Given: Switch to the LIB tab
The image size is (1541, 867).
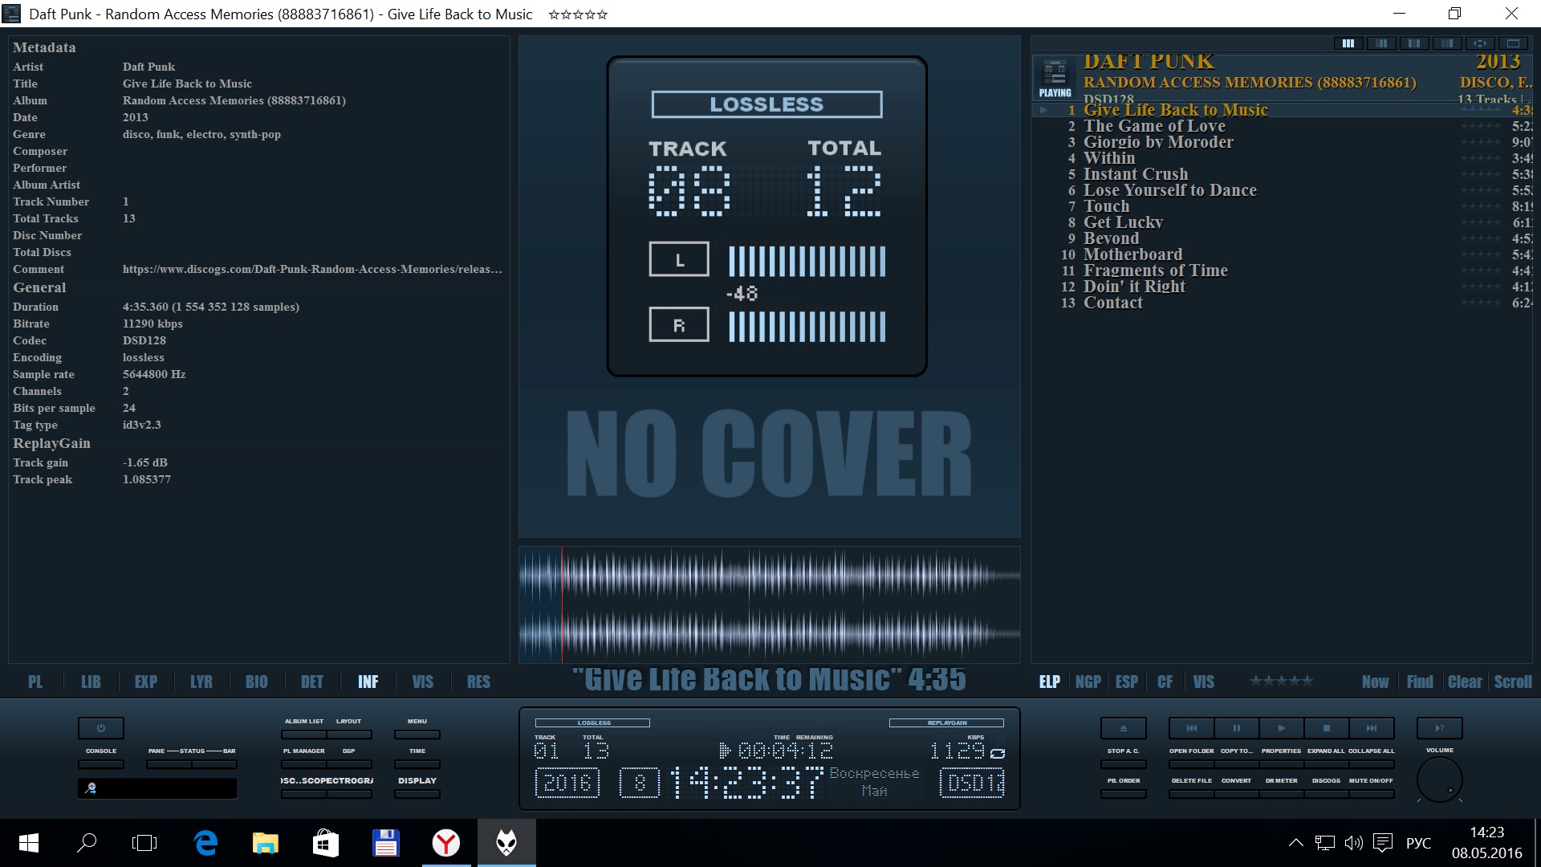Looking at the screenshot, I should [x=91, y=682].
